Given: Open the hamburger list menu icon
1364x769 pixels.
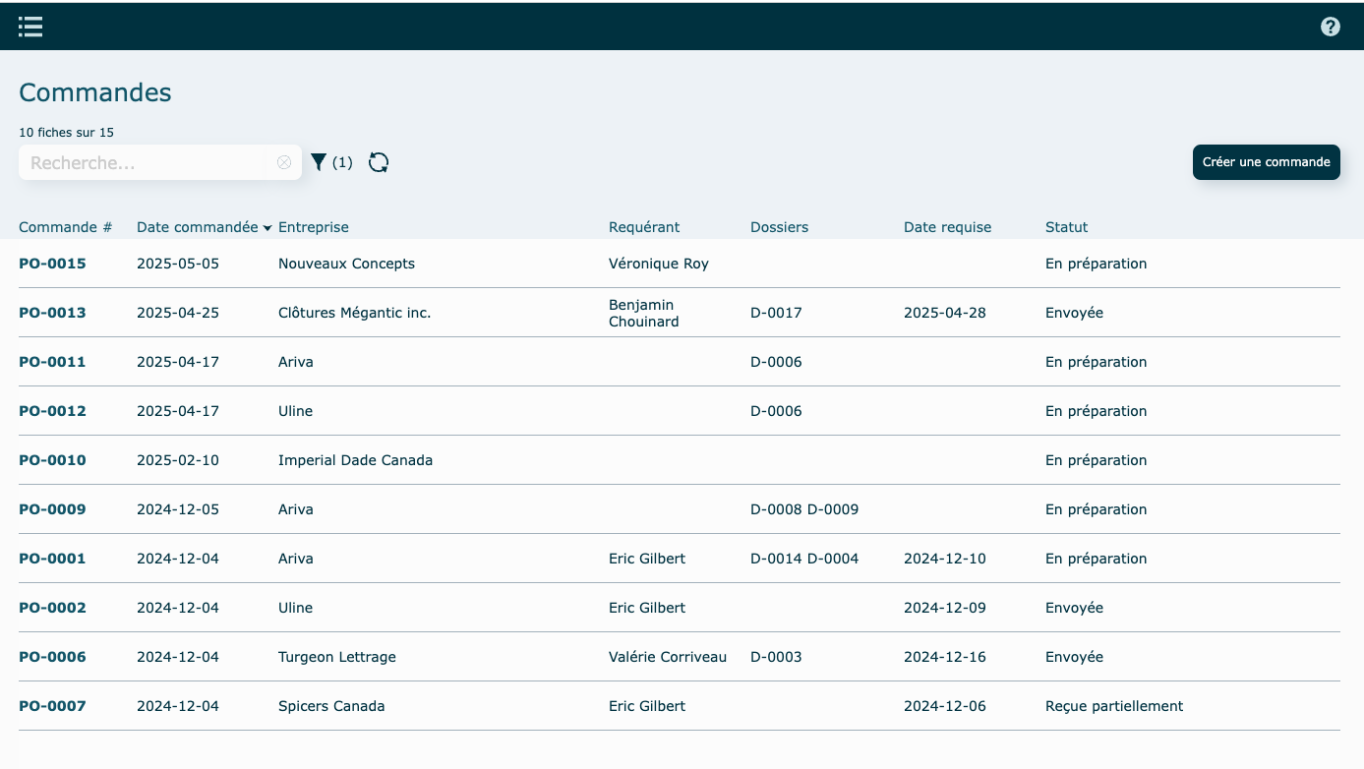Looking at the screenshot, I should point(30,27).
